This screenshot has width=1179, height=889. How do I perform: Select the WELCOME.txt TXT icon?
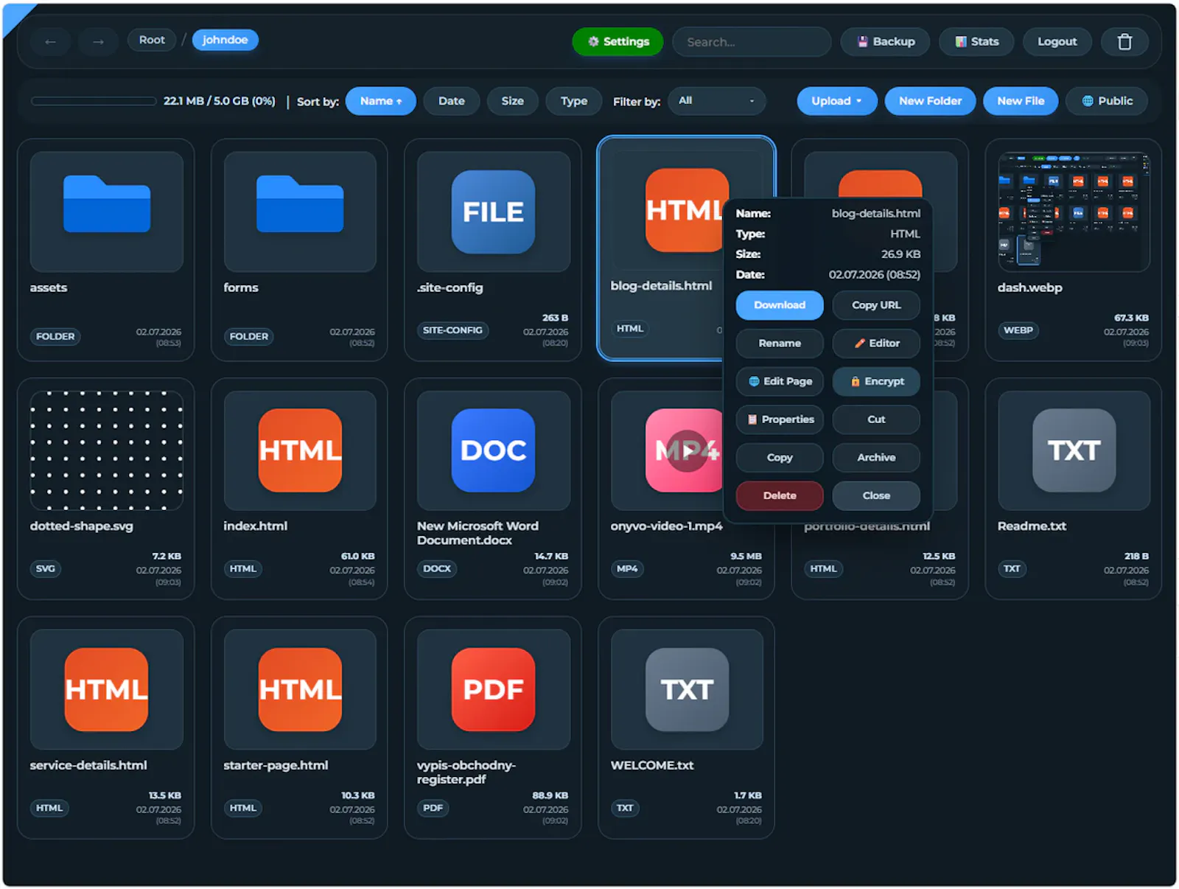pos(687,690)
